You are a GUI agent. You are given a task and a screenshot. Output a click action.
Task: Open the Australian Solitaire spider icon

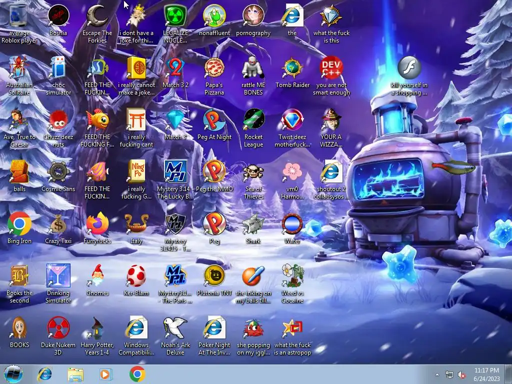[19, 67]
